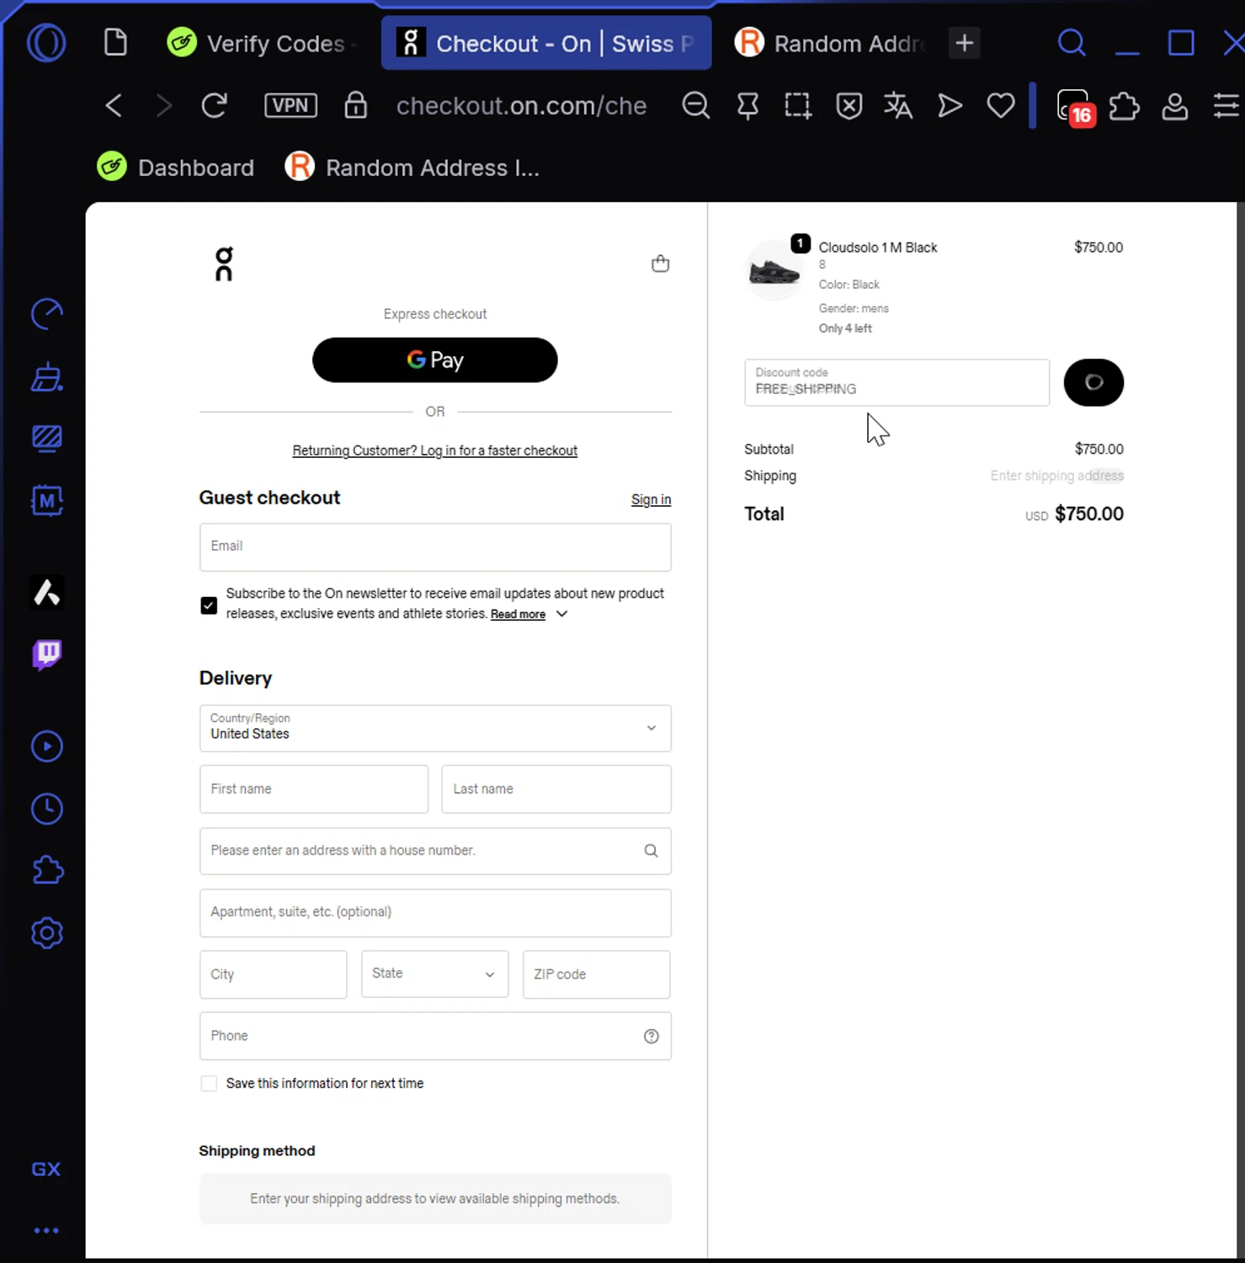
Task: Expand the newsletter details chevron
Action: (562, 614)
